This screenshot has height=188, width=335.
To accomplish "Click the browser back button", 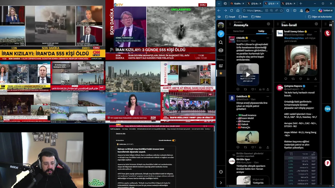I will coord(219,10).
